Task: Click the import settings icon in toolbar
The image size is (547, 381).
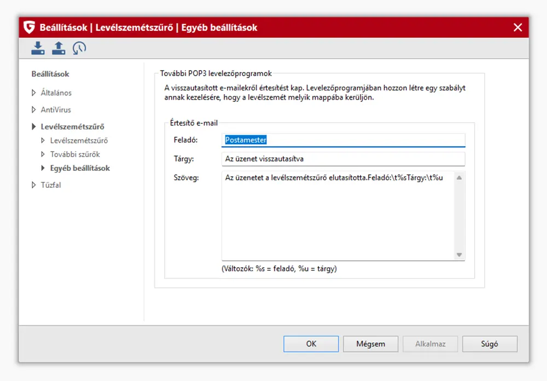Action: click(38, 48)
